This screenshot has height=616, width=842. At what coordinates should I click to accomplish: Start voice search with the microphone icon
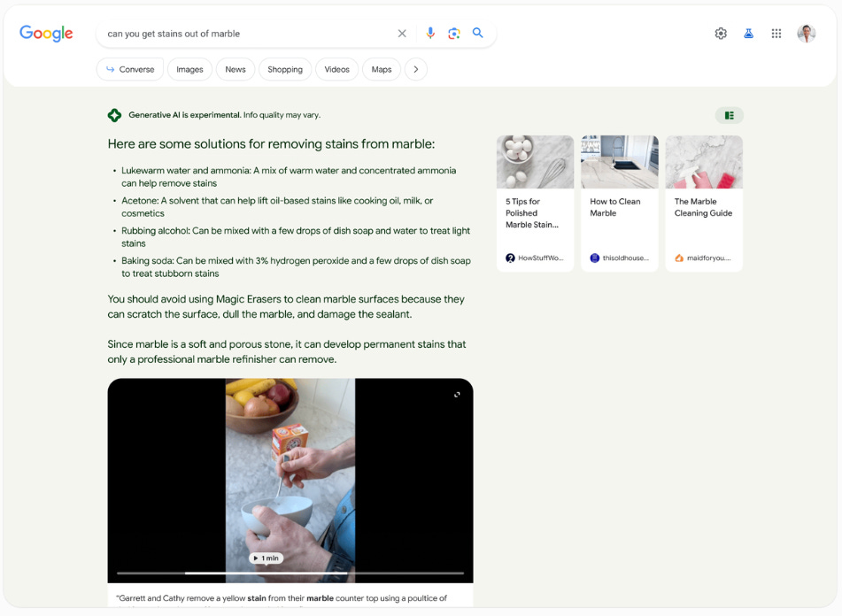click(x=430, y=34)
